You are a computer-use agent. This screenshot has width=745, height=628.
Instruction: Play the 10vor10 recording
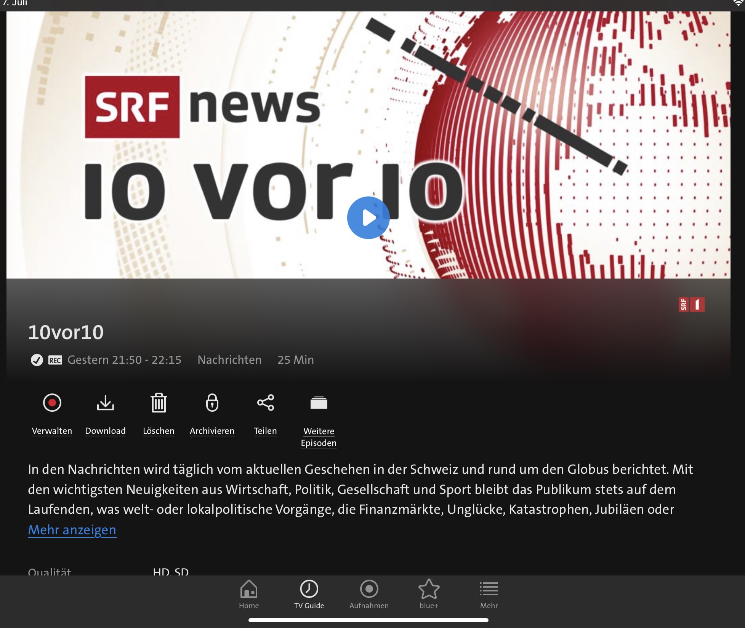coord(368,218)
